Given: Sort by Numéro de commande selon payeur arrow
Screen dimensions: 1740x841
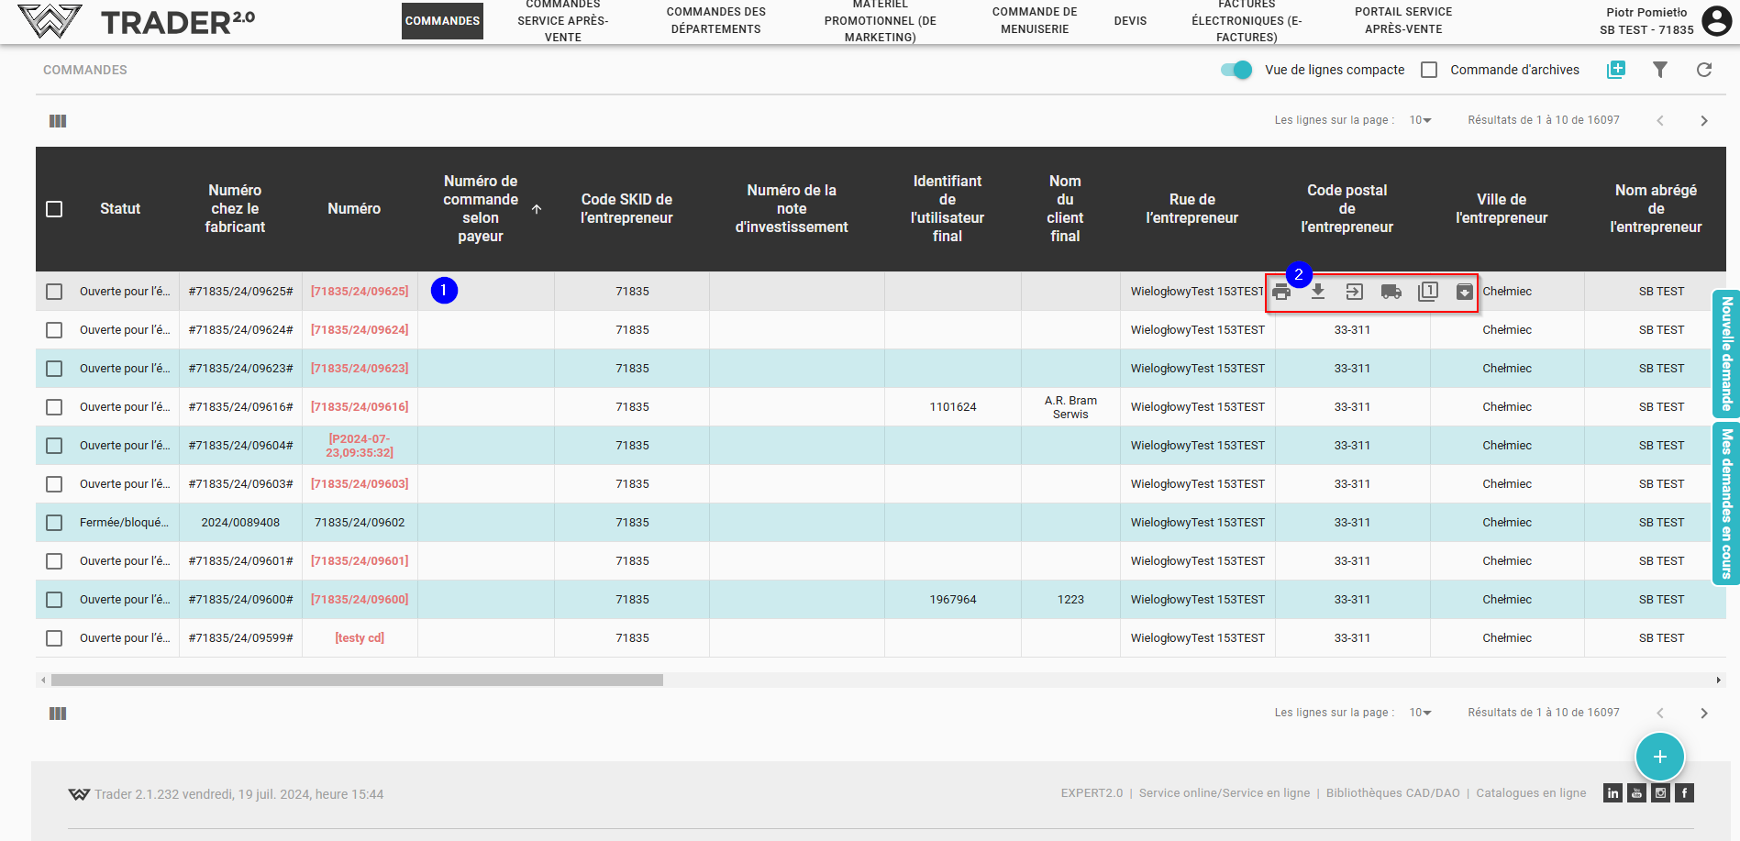Looking at the screenshot, I should pyautogui.click(x=537, y=209).
